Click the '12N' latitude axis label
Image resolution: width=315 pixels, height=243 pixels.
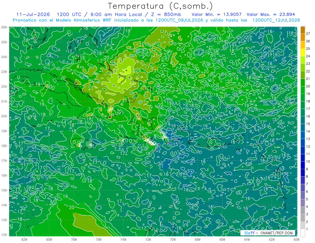(4, 235)
